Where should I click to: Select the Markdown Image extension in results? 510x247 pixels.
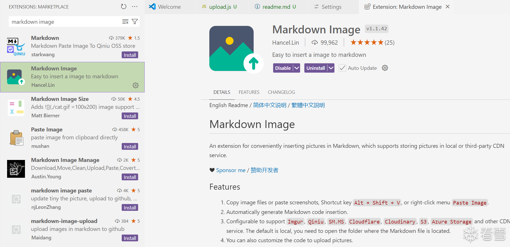[73, 77]
